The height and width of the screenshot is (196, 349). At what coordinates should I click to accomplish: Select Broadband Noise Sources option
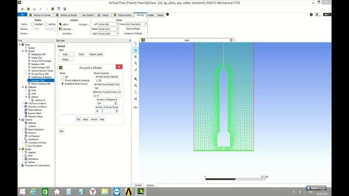pos(63,84)
